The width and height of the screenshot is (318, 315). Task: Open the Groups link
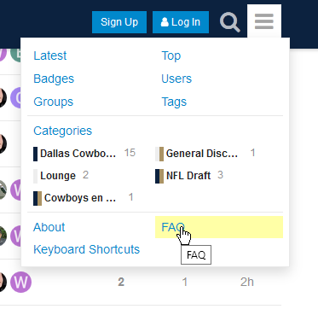54,102
